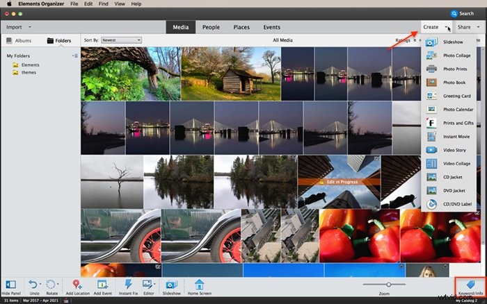Adjust the thumbnail Zoom slider
Screen dimensions: 487x304
pos(388,284)
